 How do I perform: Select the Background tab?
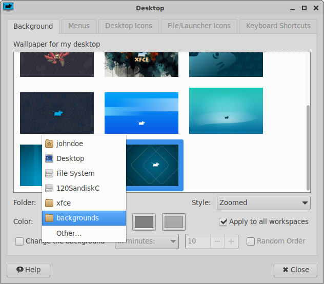point(33,26)
